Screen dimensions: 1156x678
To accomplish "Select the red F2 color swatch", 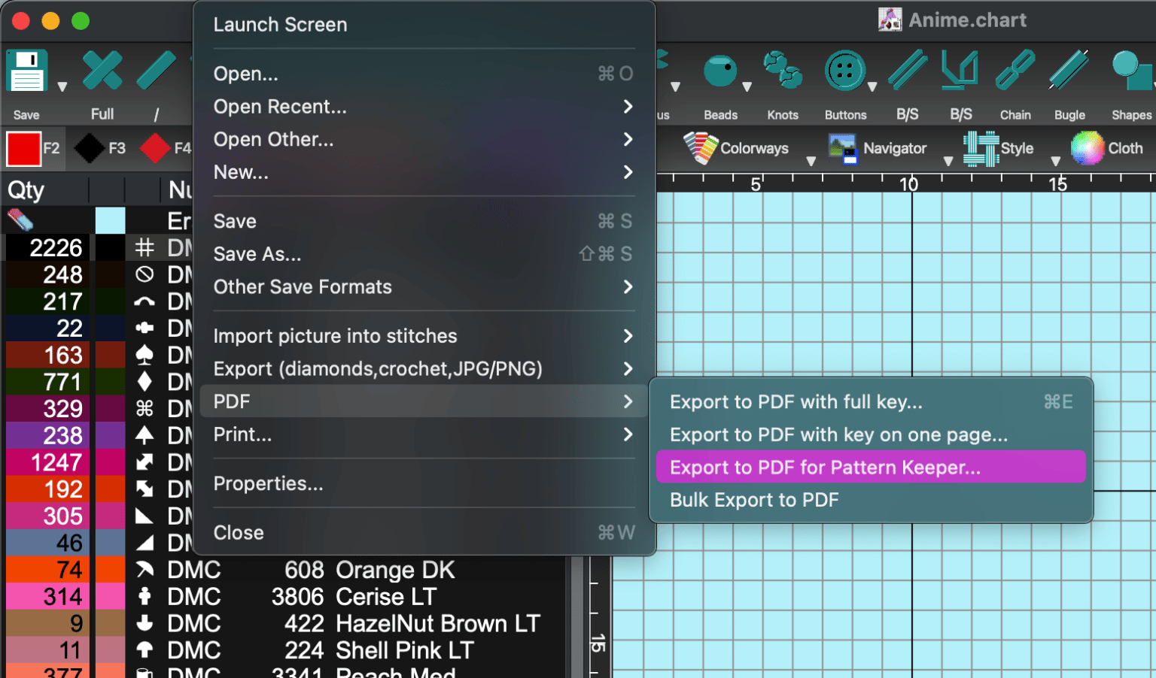I will [23, 148].
